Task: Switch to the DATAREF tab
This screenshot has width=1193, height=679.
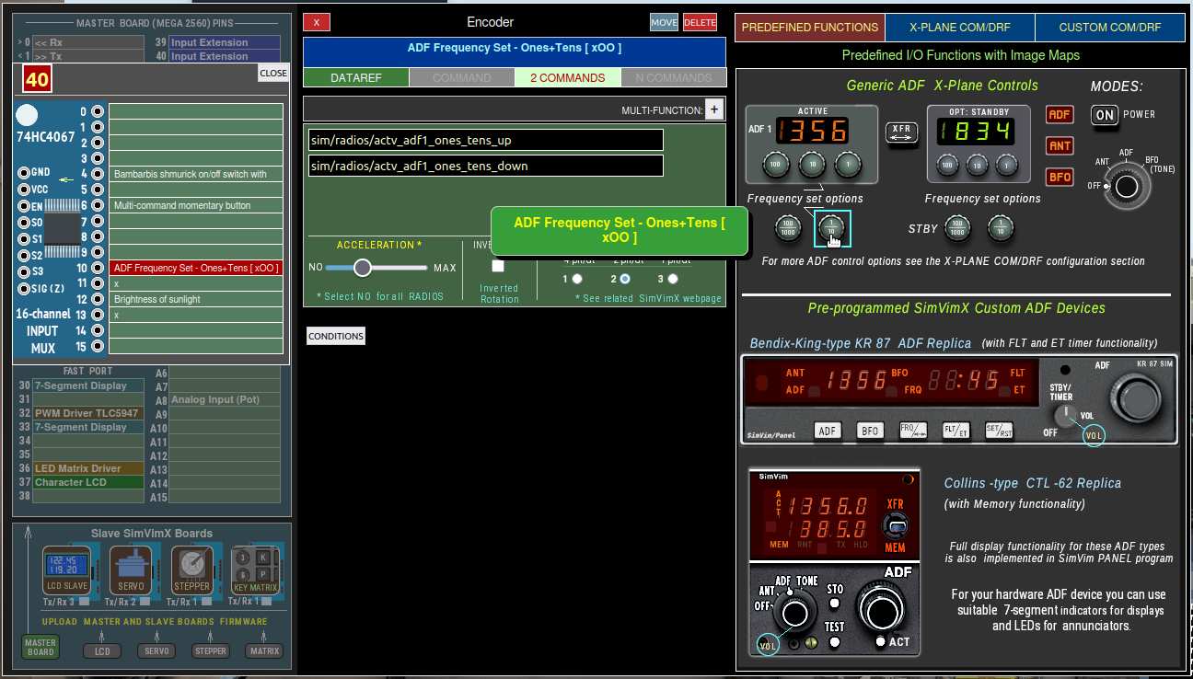Action: coord(355,77)
